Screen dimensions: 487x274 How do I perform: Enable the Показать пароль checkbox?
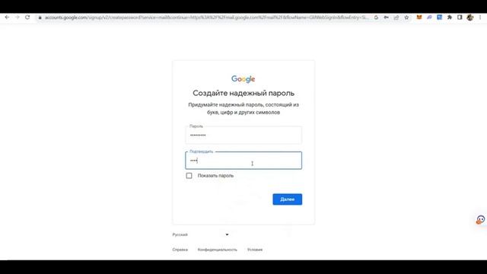click(x=189, y=176)
